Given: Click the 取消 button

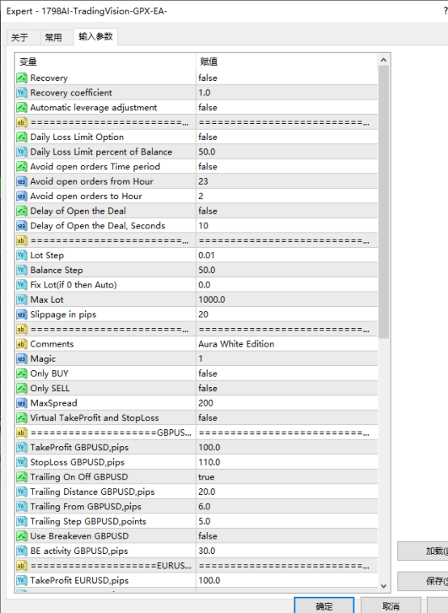Looking at the screenshot, I should (x=391, y=606).
